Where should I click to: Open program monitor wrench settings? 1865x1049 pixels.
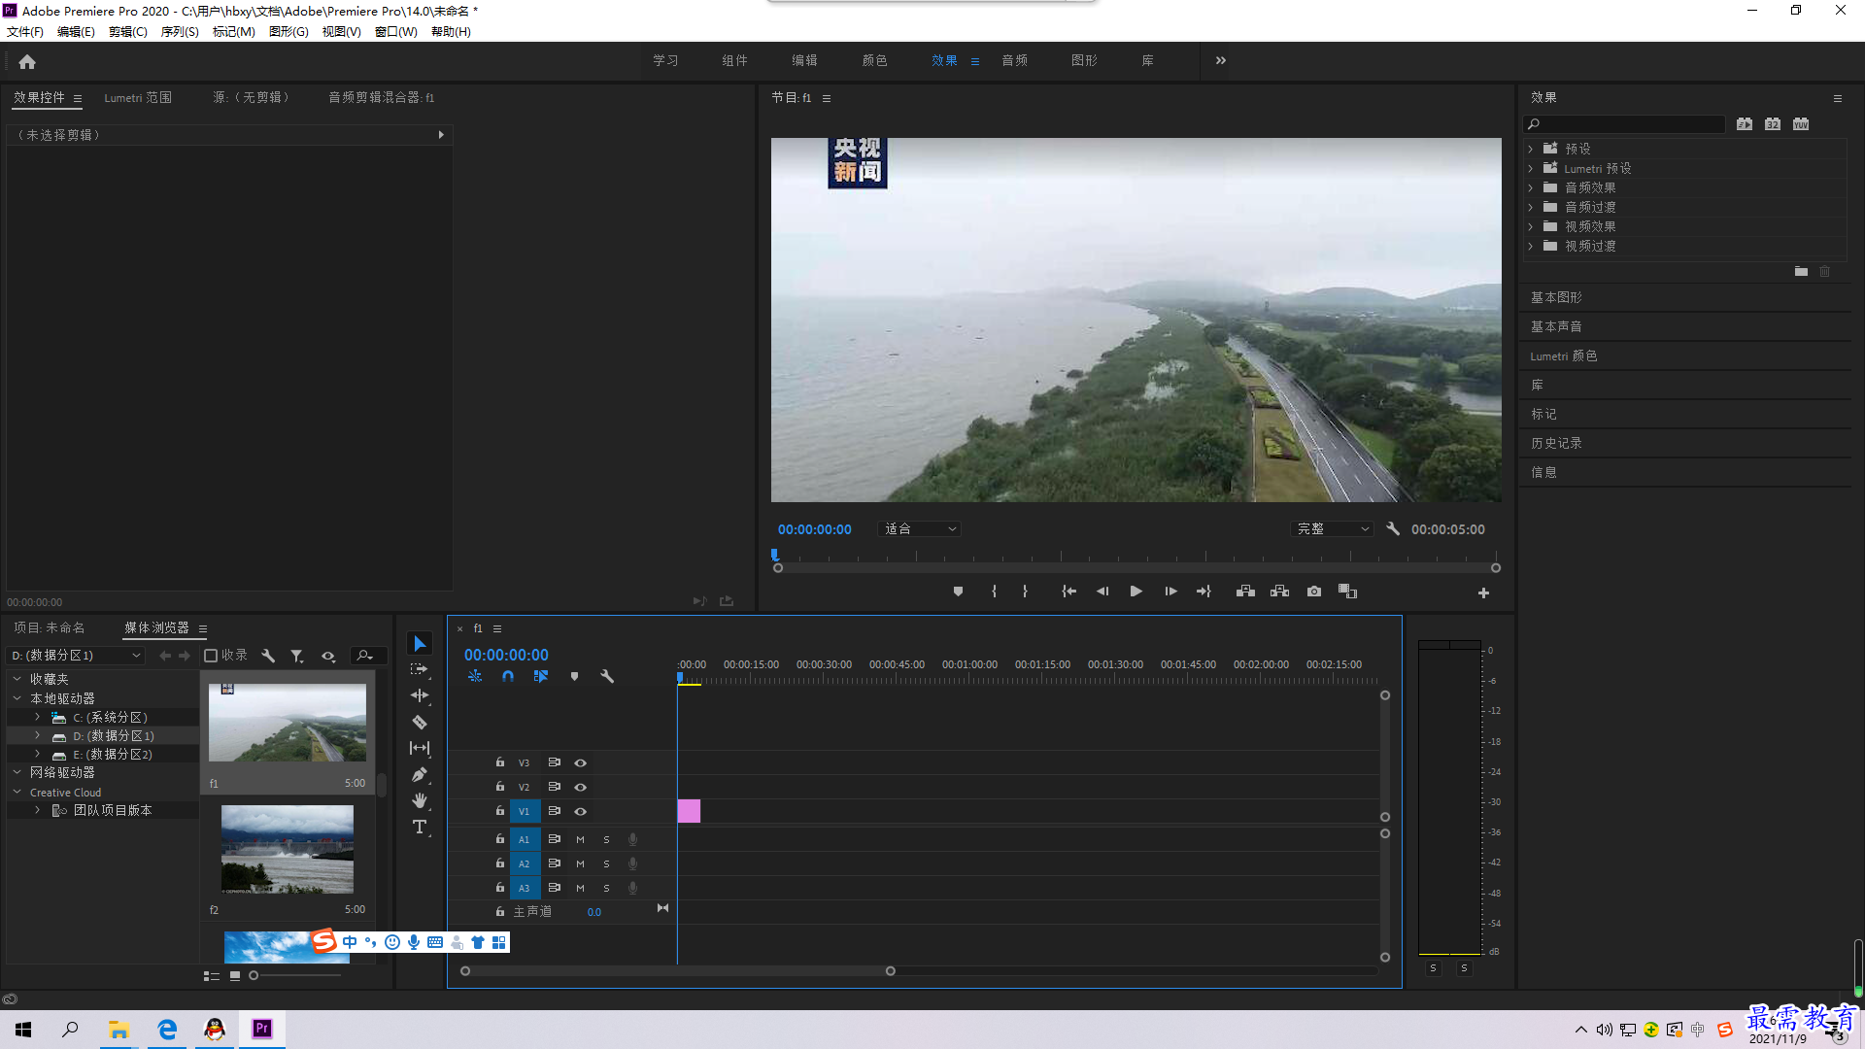pos(1393,529)
